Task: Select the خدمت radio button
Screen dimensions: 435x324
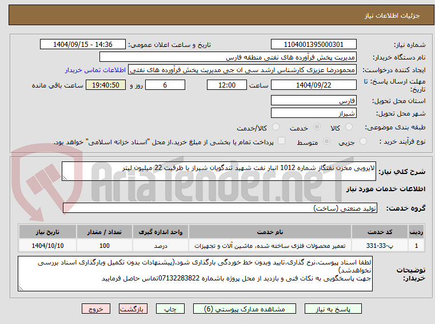Action: pos(317,127)
